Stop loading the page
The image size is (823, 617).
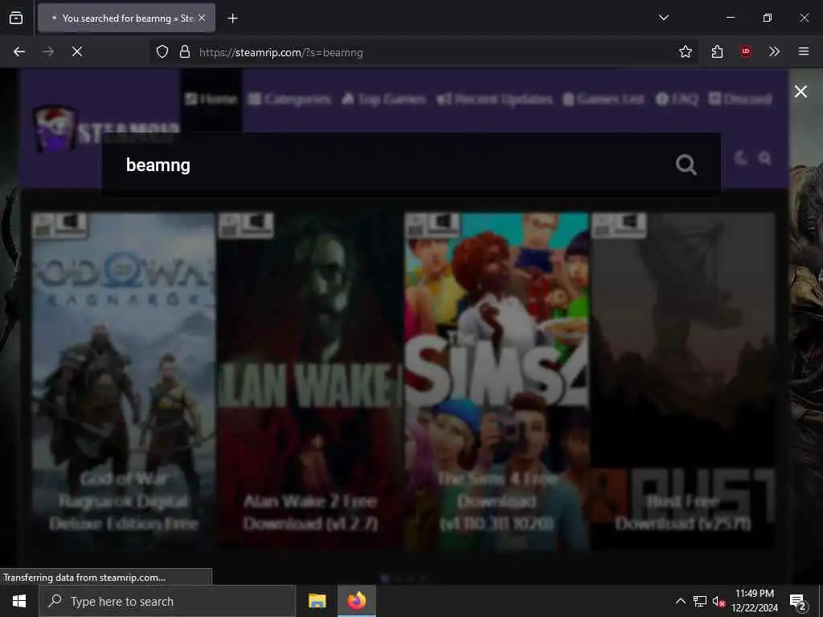(77, 51)
